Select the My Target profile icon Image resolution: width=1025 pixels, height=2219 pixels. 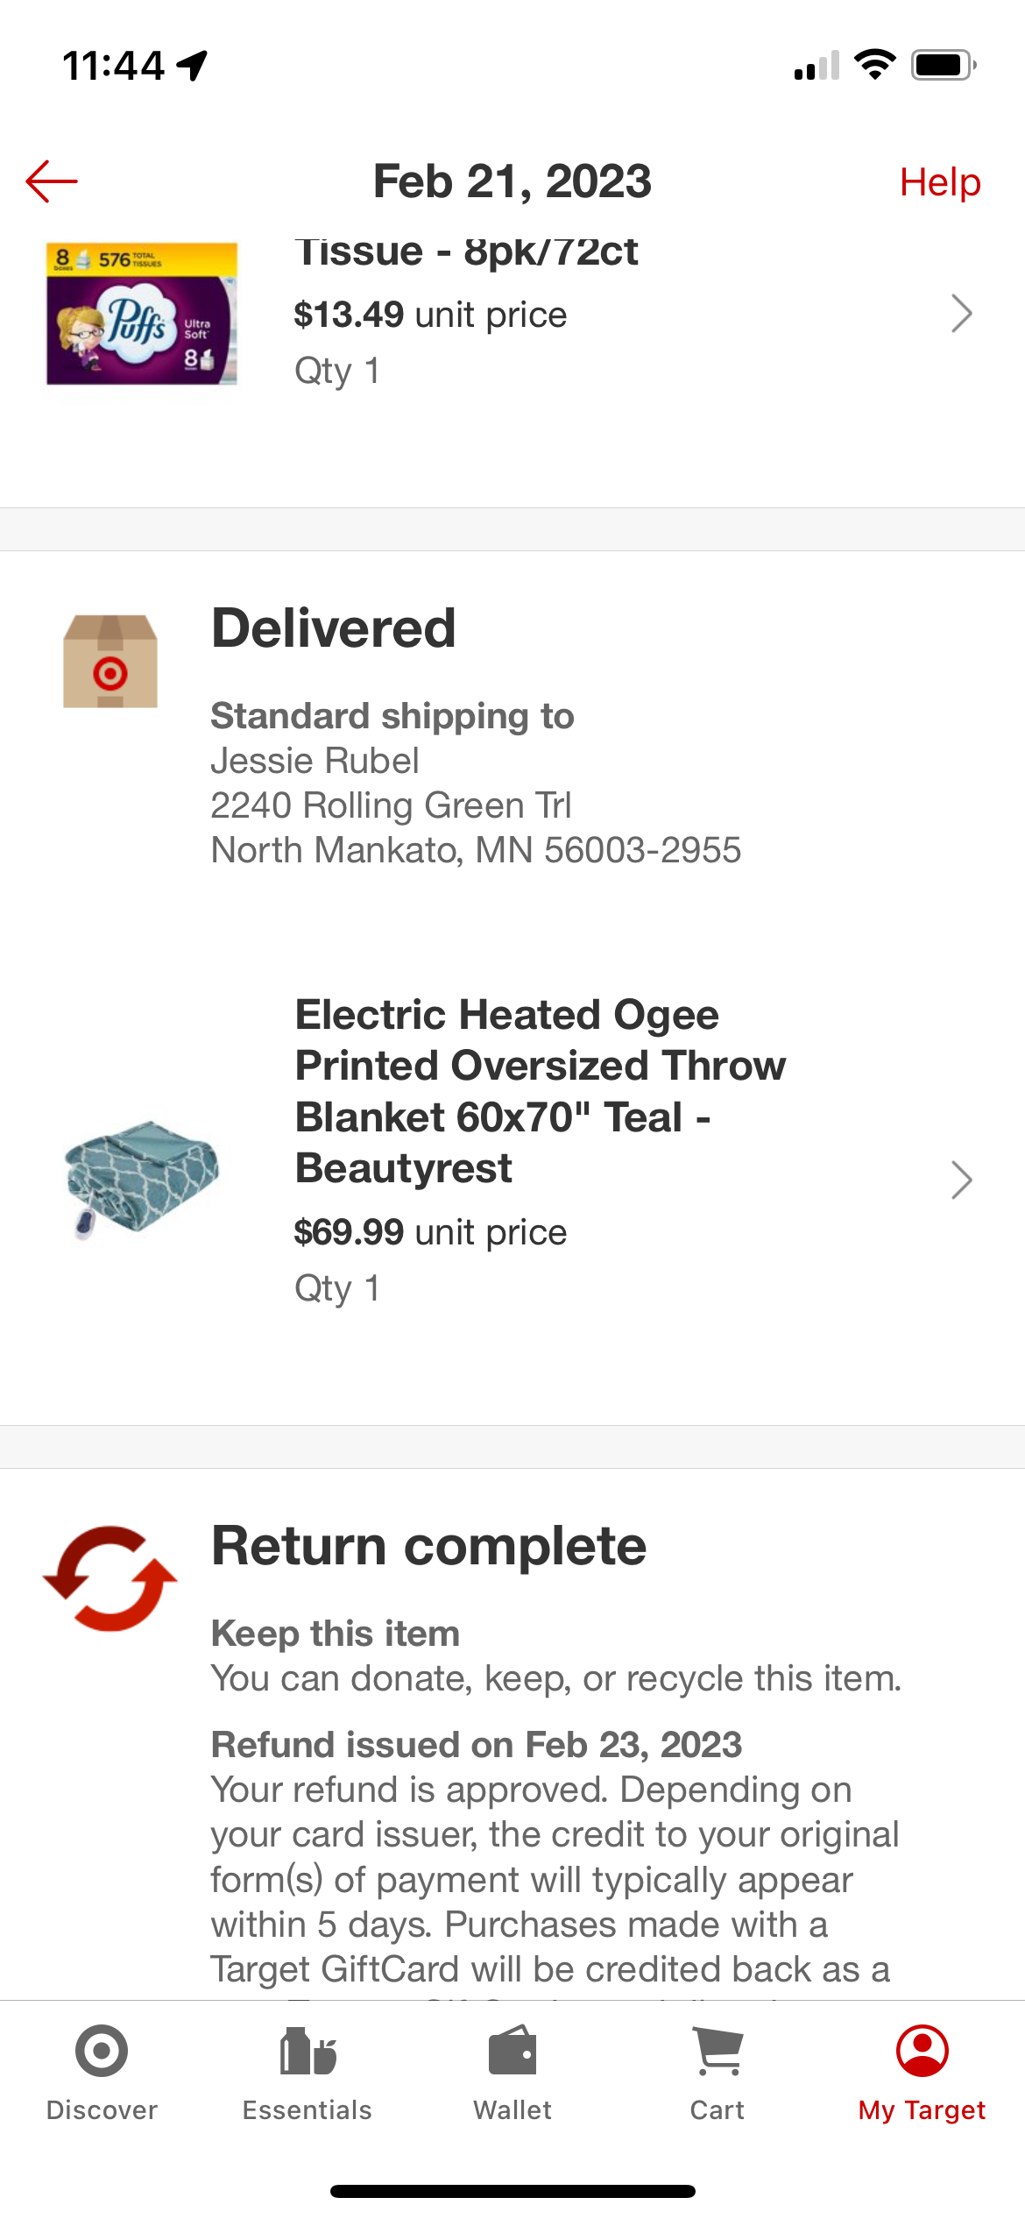pos(922,2051)
